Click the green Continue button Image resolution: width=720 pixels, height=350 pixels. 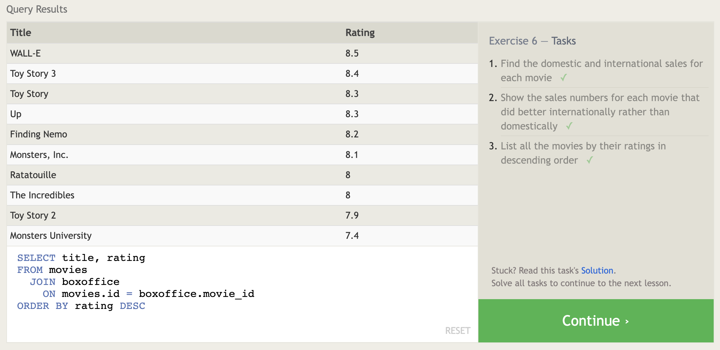click(x=595, y=321)
